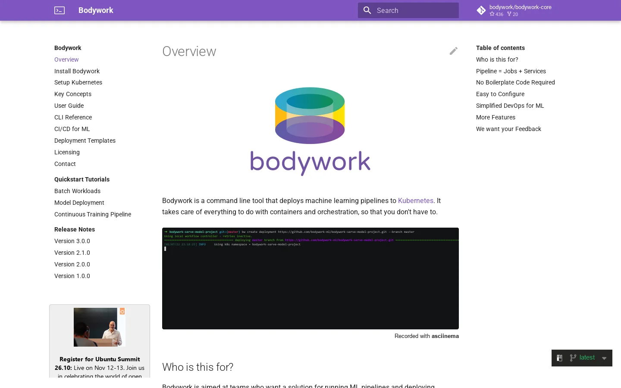Jump to Easy to Configure section
This screenshot has width=621, height=388.
pyautogui.click(x=500, y=94)
